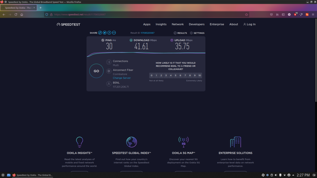Open Result ID 11706520067 link

pos(147,33)
